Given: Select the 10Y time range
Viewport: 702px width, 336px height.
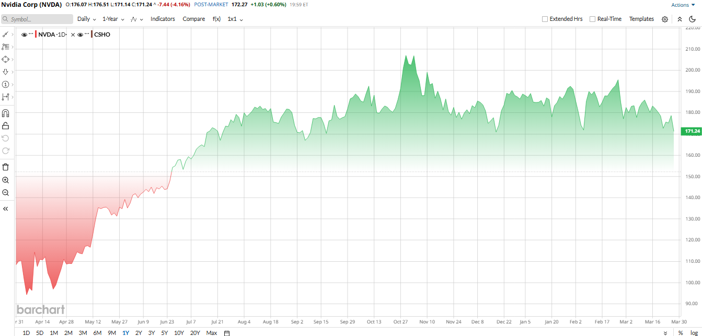Looking at the screenshot, I should click(179, 333).
